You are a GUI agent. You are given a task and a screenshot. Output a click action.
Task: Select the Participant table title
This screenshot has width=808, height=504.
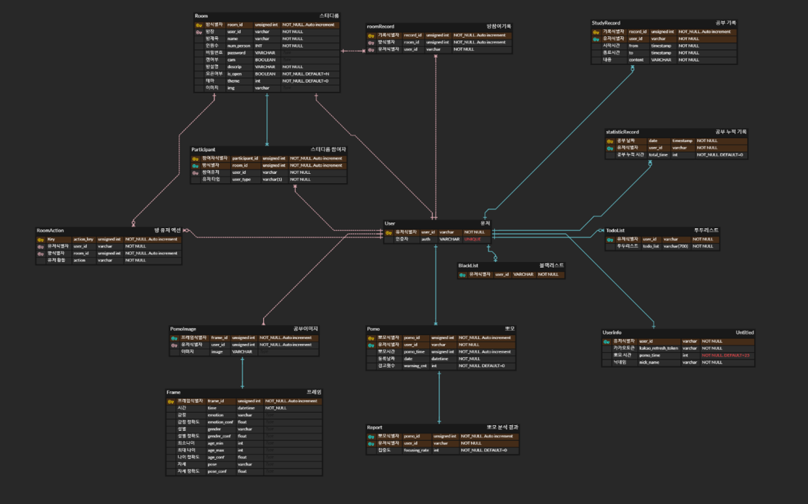point(203,150)
